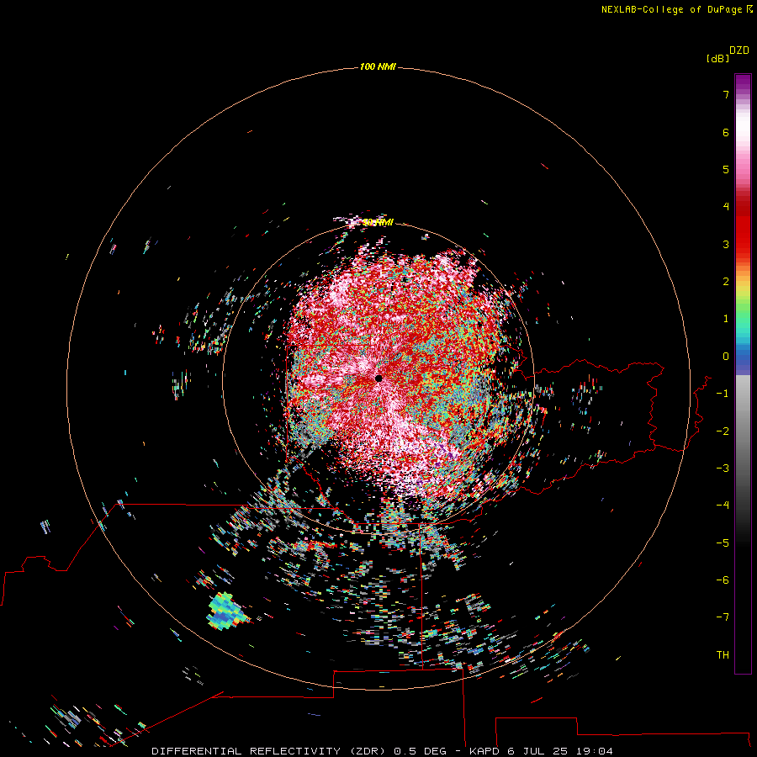Image resolution: width=757 pixels, height=757 pixels.
Task: Click the 7 value on color scale
Action: [x=726, y=94]
